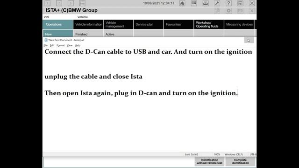Click ISTA toolbar page 2 icon
The height and width of the screenshot is (168, 299).
[x=59, y=3]
